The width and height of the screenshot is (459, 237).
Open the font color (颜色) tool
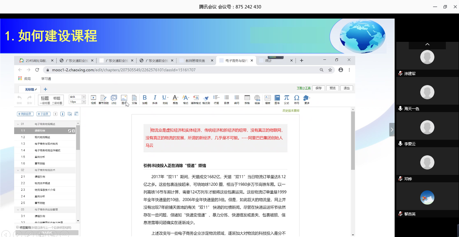pyautogui.click(x=175, y=100)
